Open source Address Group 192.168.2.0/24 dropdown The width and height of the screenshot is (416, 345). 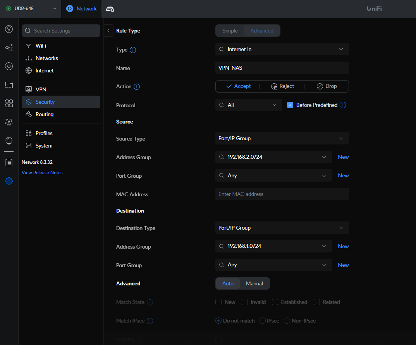point(273,157)
